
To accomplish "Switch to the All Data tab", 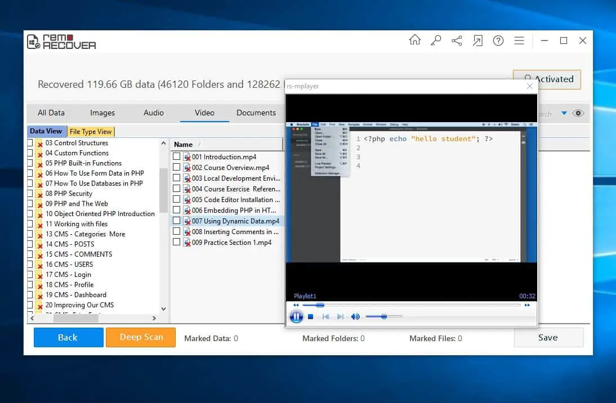I will [x=51, y=113].
